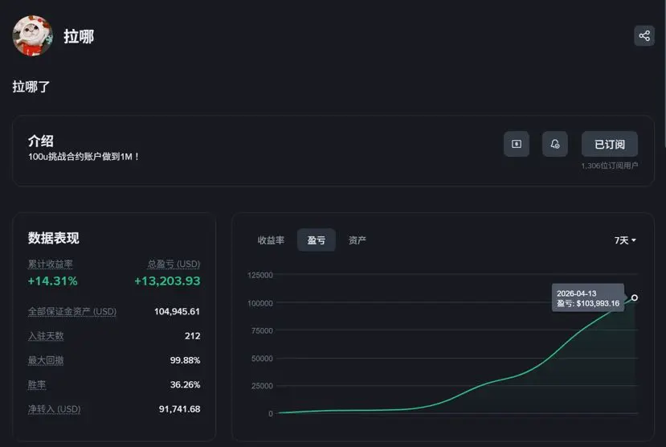Click the 104,945.61 margin asset value
Image resolution: width=666 pixels, height=447 pixels.
177,311
